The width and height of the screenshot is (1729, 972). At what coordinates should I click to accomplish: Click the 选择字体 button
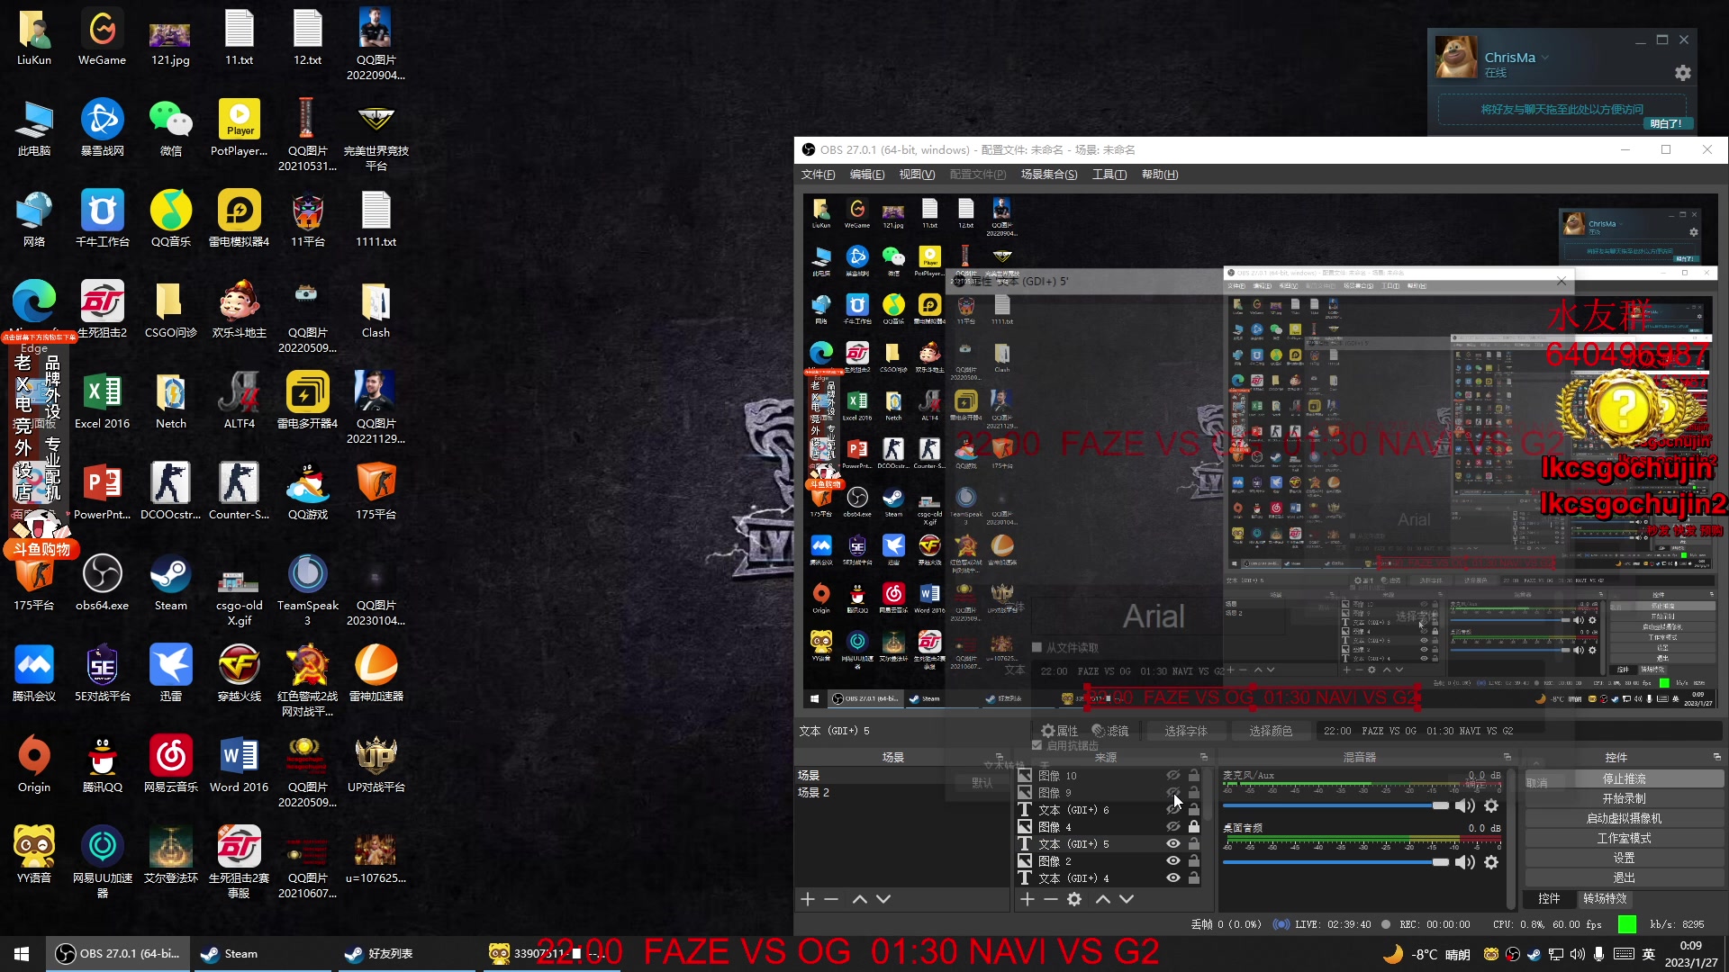click(1185, 731)
